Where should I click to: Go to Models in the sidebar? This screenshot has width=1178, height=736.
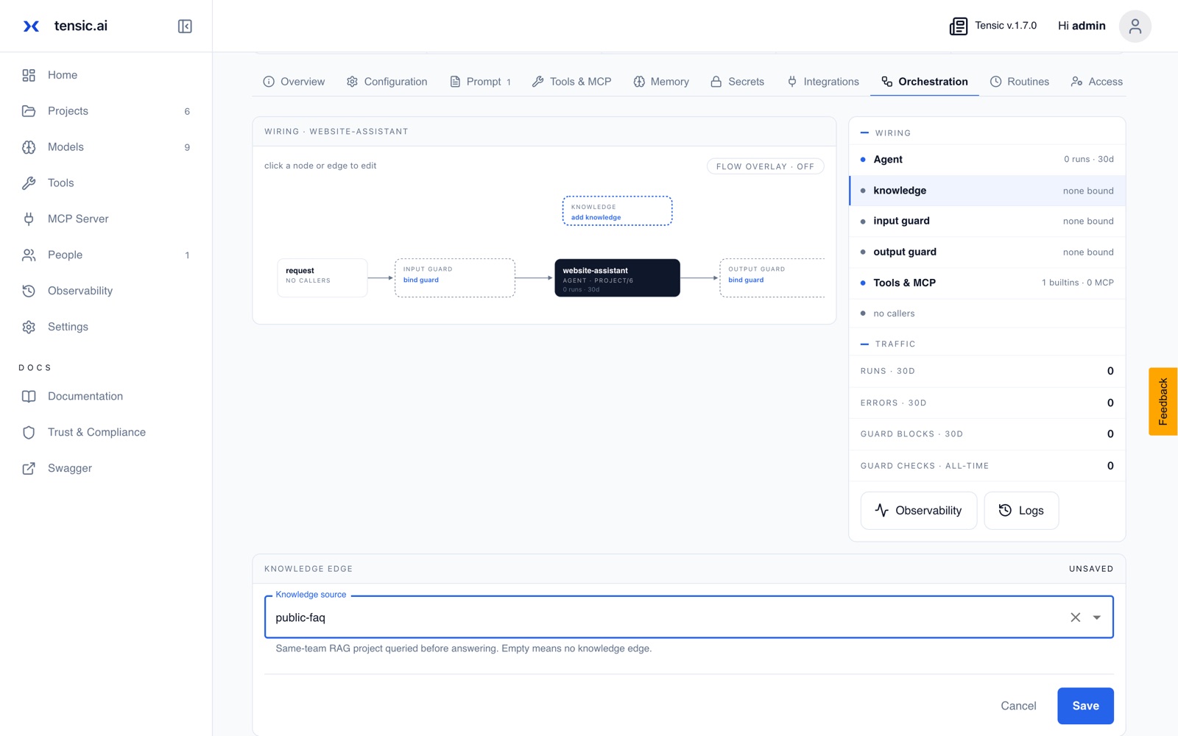pyautogui.click(x=106, y=147)
